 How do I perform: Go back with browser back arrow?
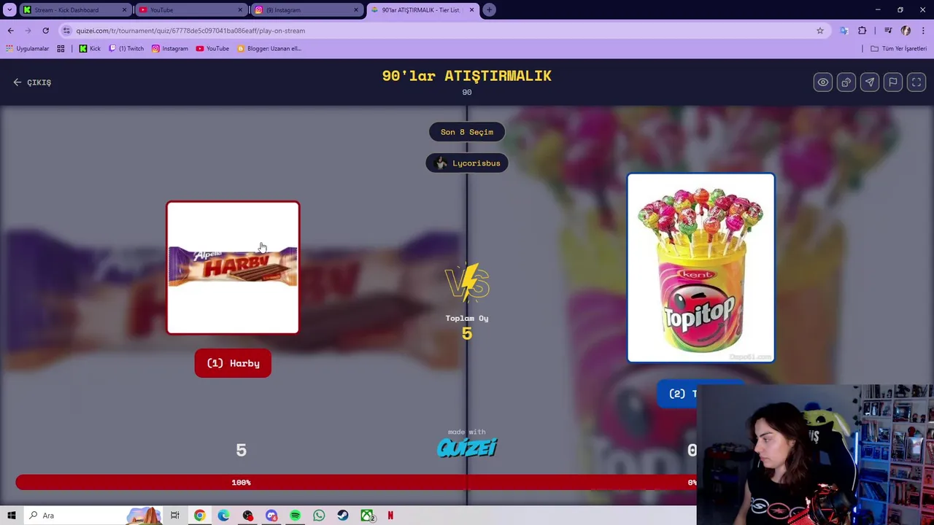pyautogui.click(x=10, y=31)
